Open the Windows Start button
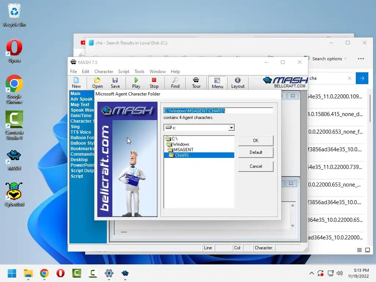 point(12,273)
